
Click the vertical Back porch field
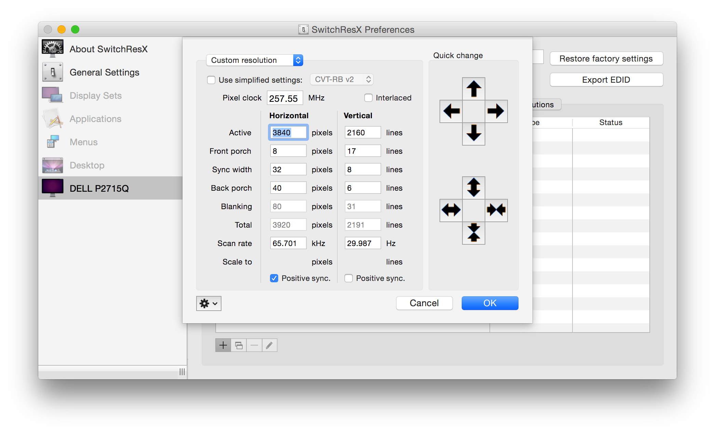tap(363, 188)
